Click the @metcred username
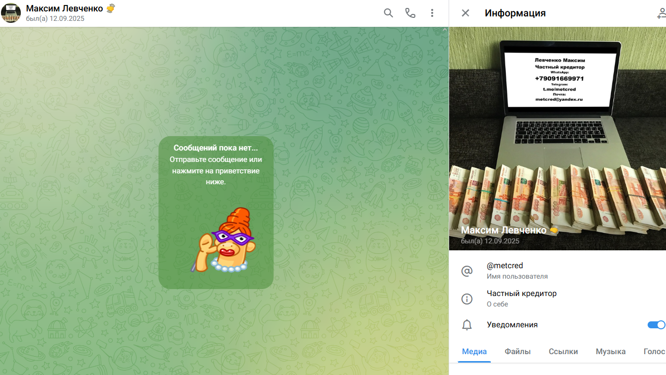Screen dimensions: 666x375 point(505,266)
